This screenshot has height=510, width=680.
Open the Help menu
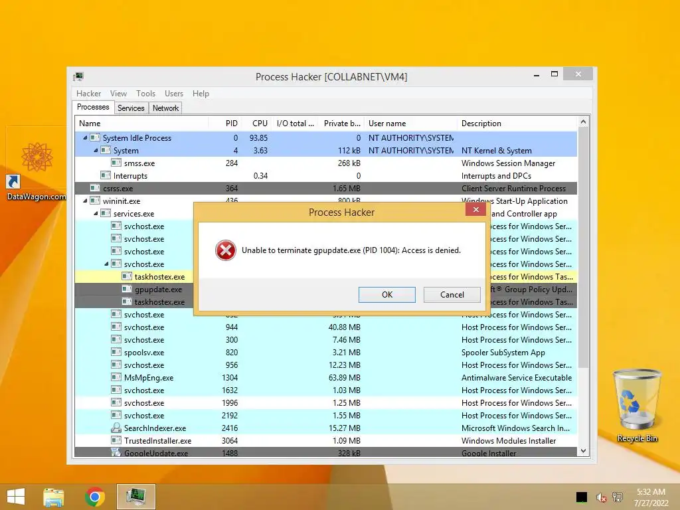coord(201,93)
